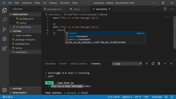Screen dimensions: 176x99
Task: Open notifications bell in status bar
Action: coord(172,97)
